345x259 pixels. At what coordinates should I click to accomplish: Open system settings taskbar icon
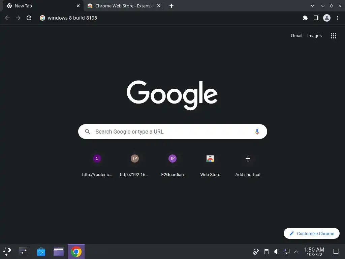[x=23, y=252]
